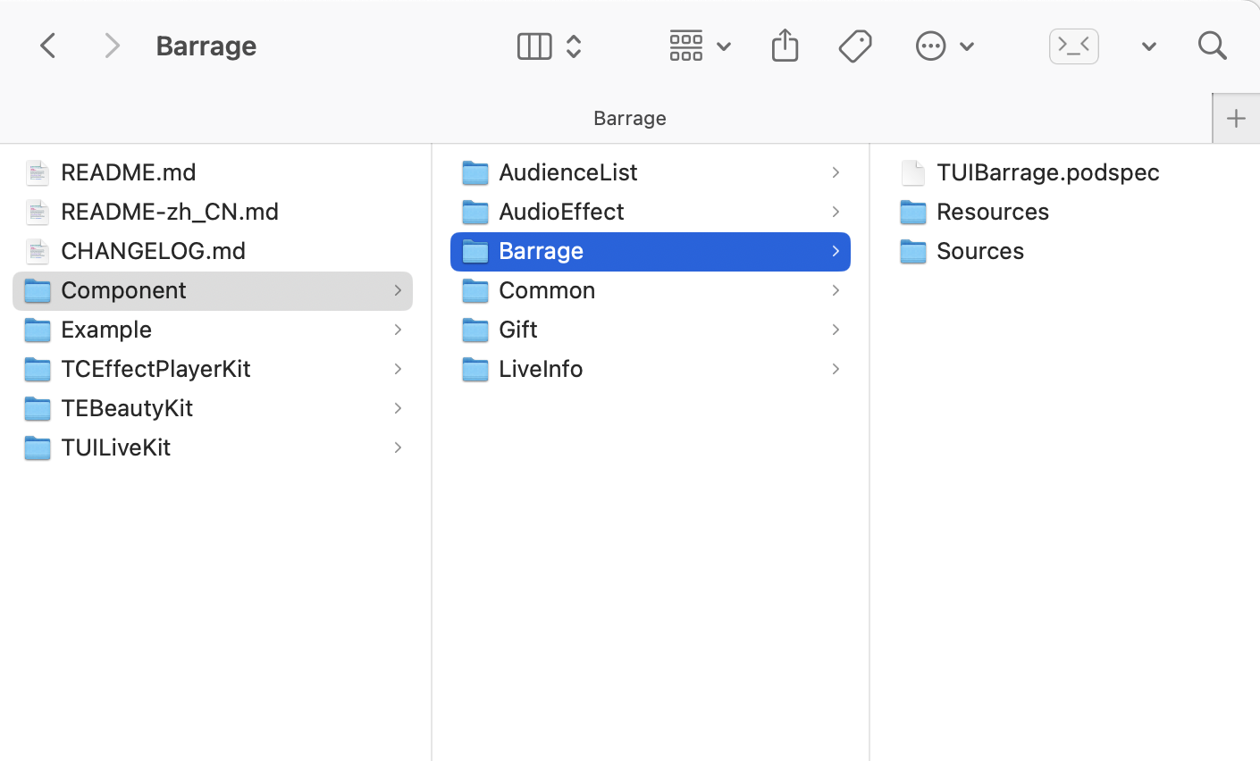
Task: Click the column view switcher icon
Action: tap(535, 46)
